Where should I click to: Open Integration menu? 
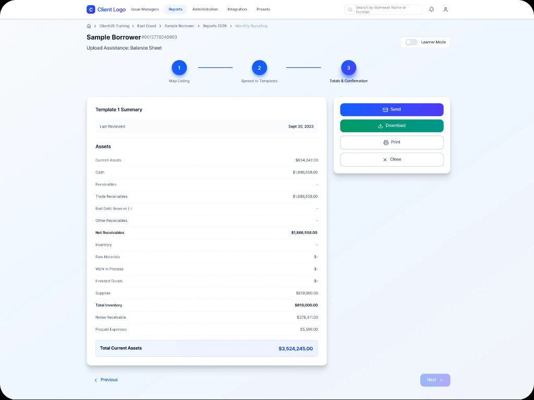click(x=237, y=9)
